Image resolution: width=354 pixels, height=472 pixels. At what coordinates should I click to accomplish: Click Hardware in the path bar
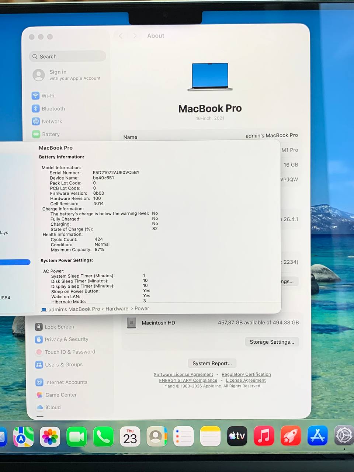(117, 309)
